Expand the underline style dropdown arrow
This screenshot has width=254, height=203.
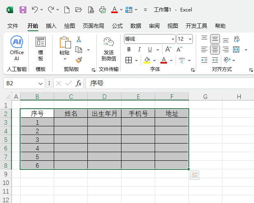(x=158, y=50)
